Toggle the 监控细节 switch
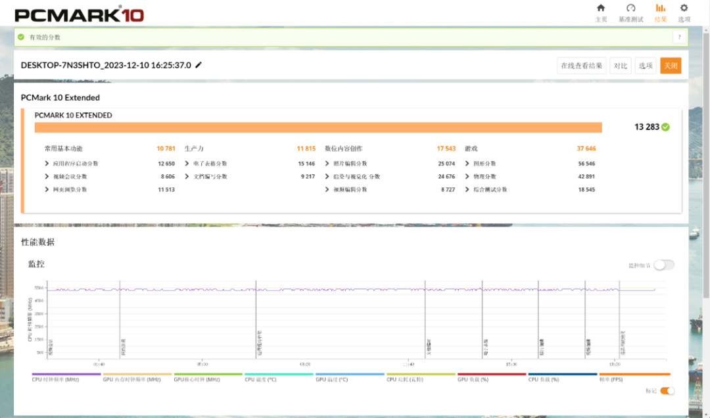The width and height of the screenshot is (710, 418). tap(664, 266)
